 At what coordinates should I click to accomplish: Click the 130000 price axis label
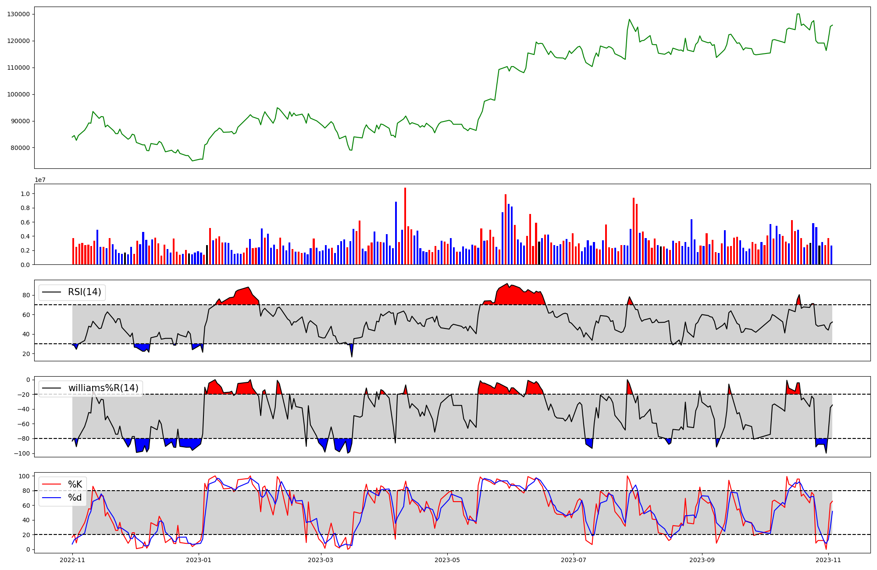18,14
